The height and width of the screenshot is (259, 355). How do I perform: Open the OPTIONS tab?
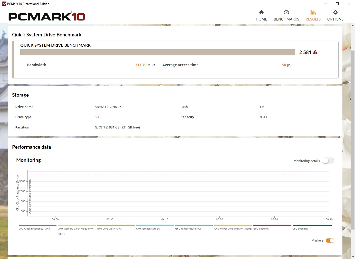(335, 16)
